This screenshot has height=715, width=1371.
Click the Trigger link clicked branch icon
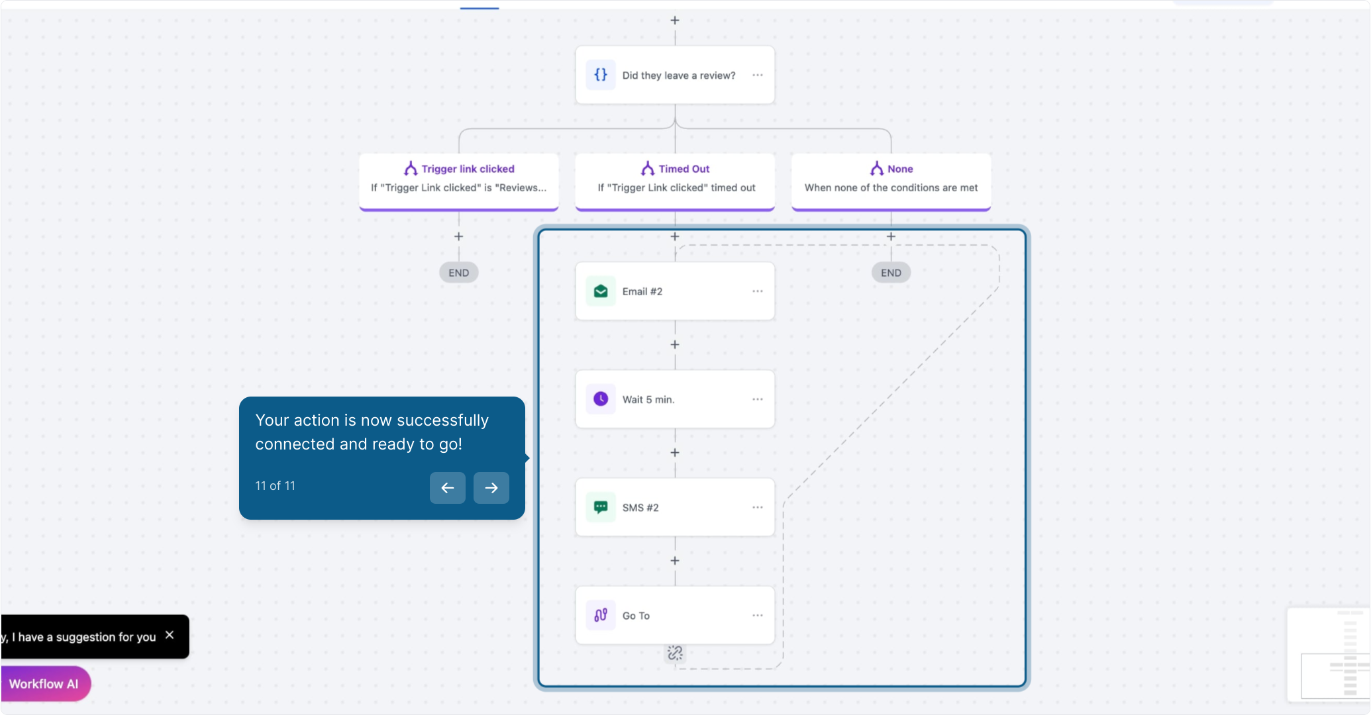click(411, 169)
